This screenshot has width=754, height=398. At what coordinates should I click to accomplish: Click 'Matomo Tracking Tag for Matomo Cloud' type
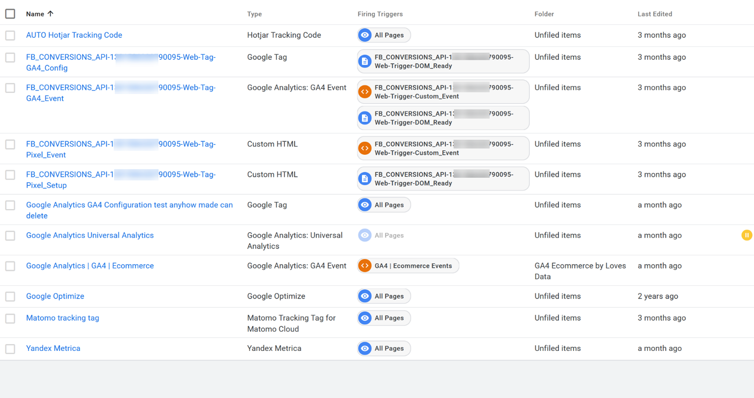[292, 323]
